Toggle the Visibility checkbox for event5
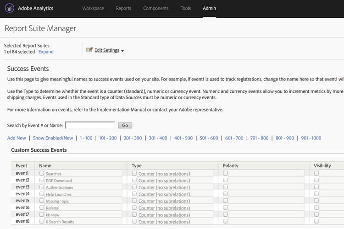This screenshot has height=229, width=344. pyautogui.click(x=316, y=201)
